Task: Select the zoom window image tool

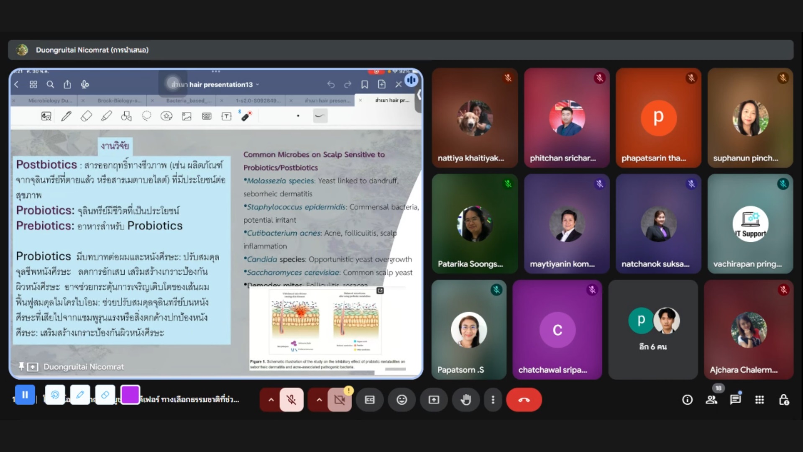Action: tap(46, 116)
